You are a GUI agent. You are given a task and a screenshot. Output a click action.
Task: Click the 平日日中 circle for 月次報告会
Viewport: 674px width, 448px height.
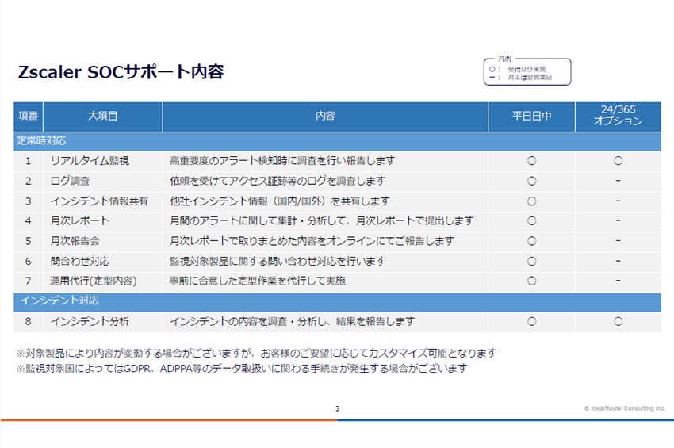[x=532, y=241]
